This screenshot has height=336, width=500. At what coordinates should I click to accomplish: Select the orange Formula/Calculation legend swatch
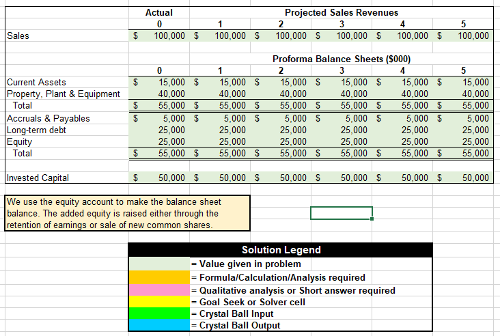[159, 277]
